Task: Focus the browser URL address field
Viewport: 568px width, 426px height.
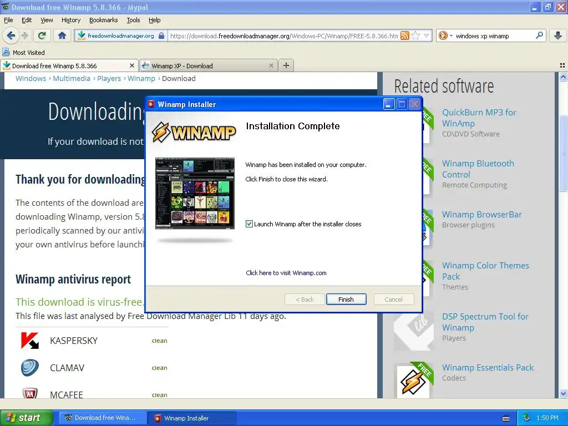Action: point(284,35)
